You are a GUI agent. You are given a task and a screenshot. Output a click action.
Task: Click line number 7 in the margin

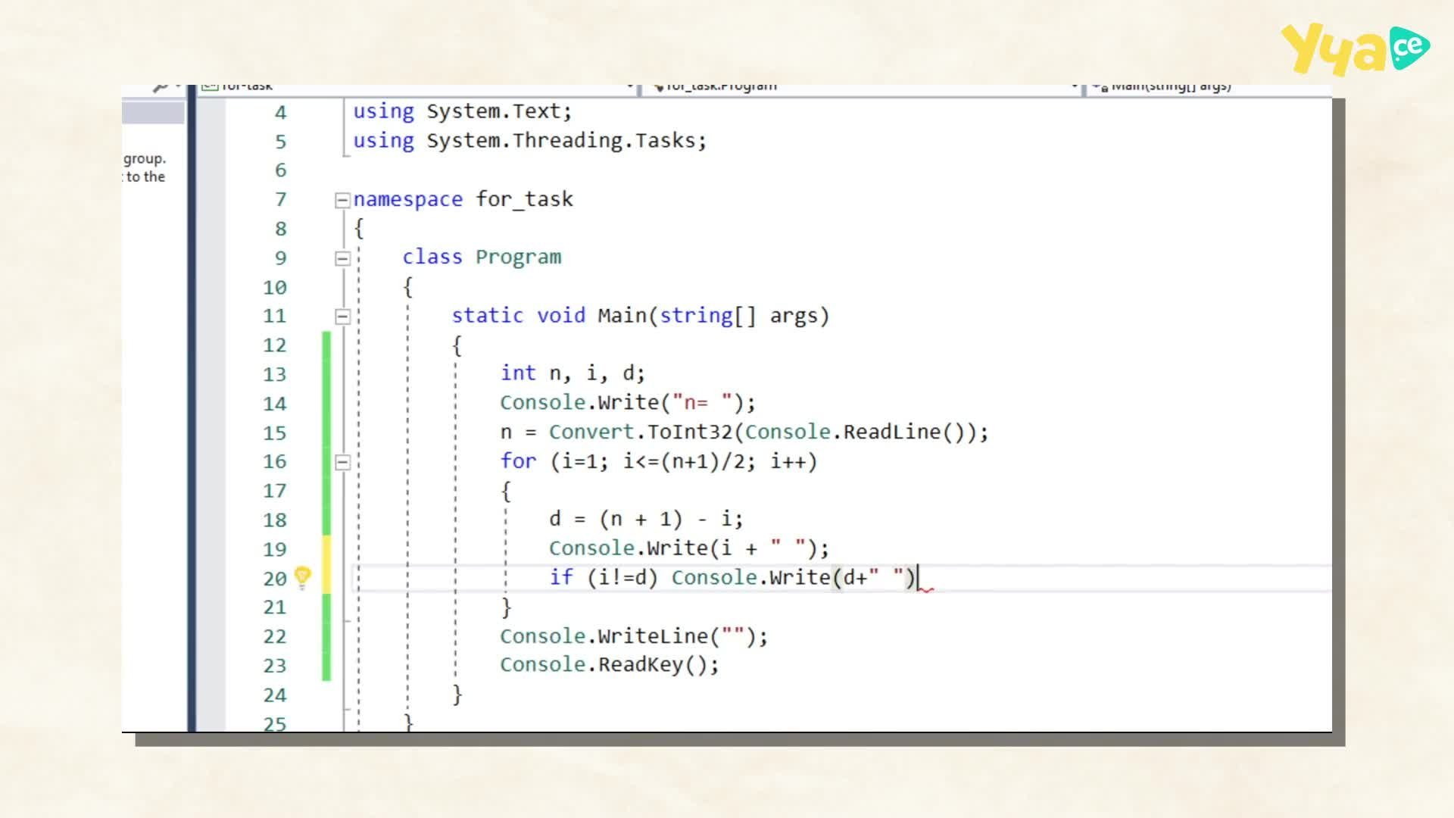pyautogui.click(x=281, y=200)
